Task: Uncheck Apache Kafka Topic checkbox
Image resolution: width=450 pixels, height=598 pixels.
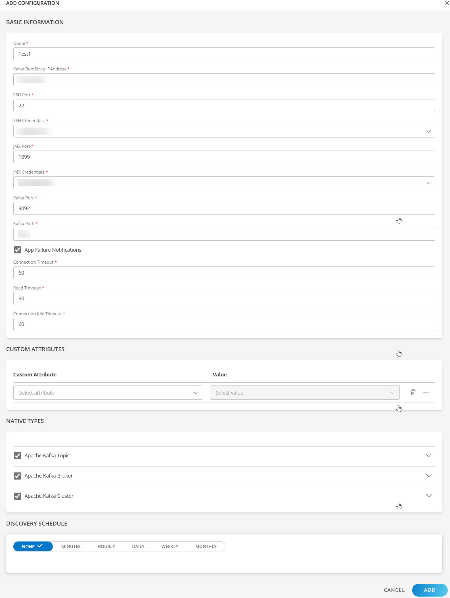Action: (x=17, y=455)
